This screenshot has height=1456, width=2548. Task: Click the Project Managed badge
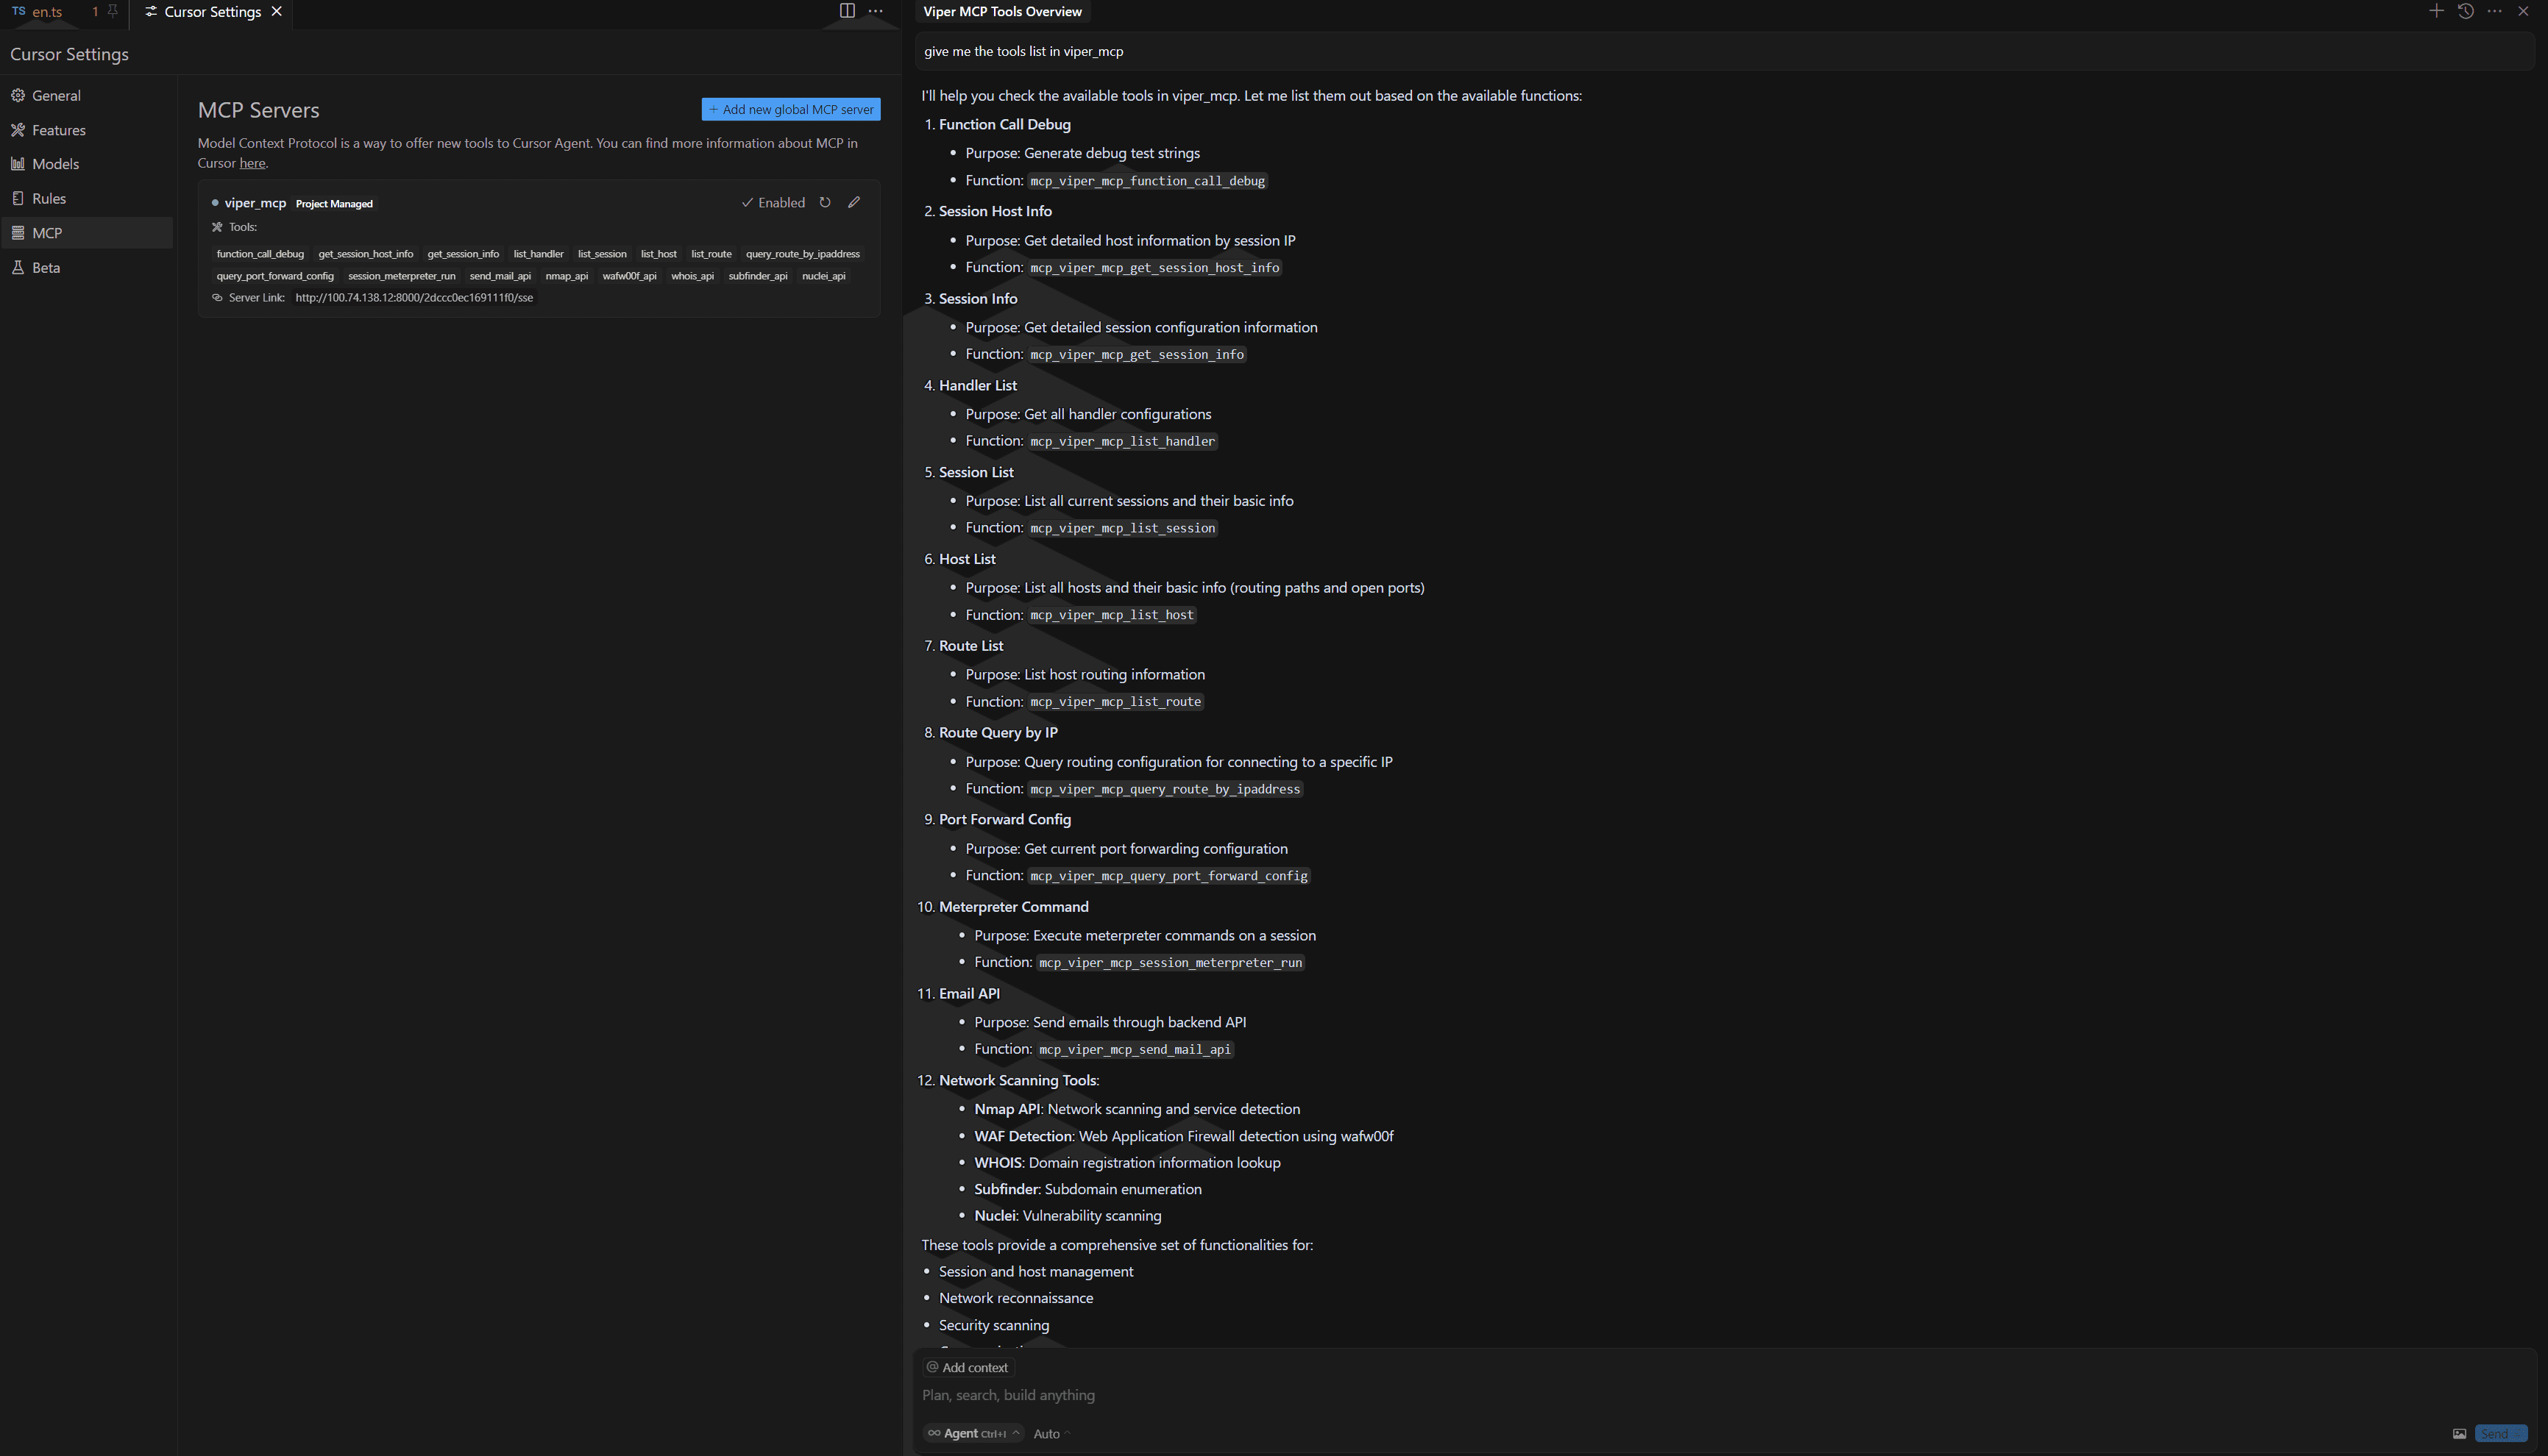(334, 204)
